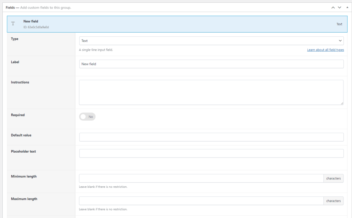Click the Instructions textarea resize handle
This screenshot has height=218, width=352.
[342, 103]
